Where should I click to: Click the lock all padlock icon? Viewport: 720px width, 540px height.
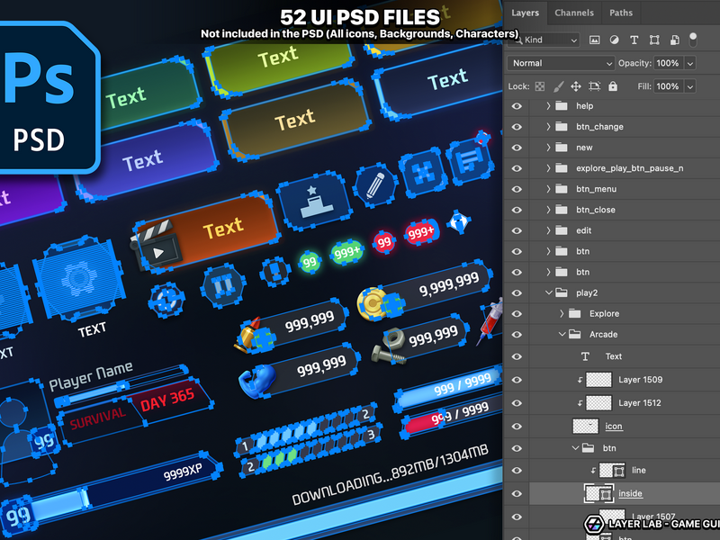613,85
